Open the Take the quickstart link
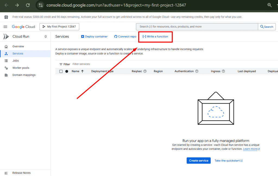Image resolution: width=278 pixels, height=176 pixels. point(228,161)
